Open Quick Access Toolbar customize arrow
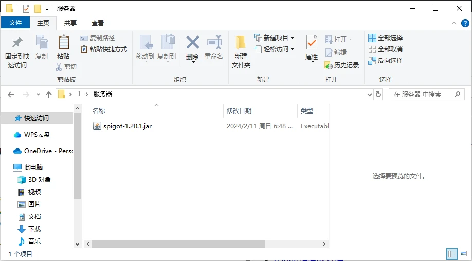The height and width of the screenshot is (261, 472). click(x=47, y=9)
